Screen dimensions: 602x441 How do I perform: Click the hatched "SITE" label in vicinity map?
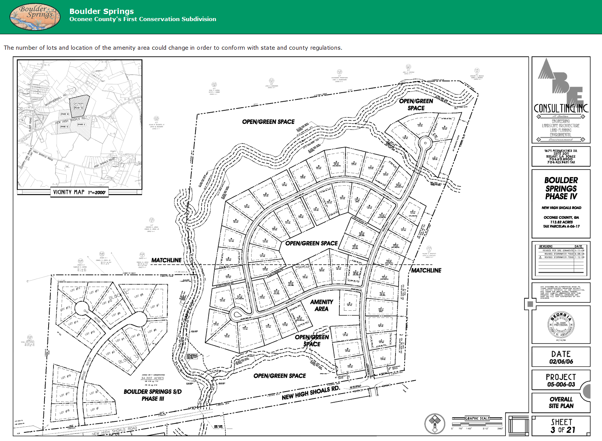(x=79, y=105)
